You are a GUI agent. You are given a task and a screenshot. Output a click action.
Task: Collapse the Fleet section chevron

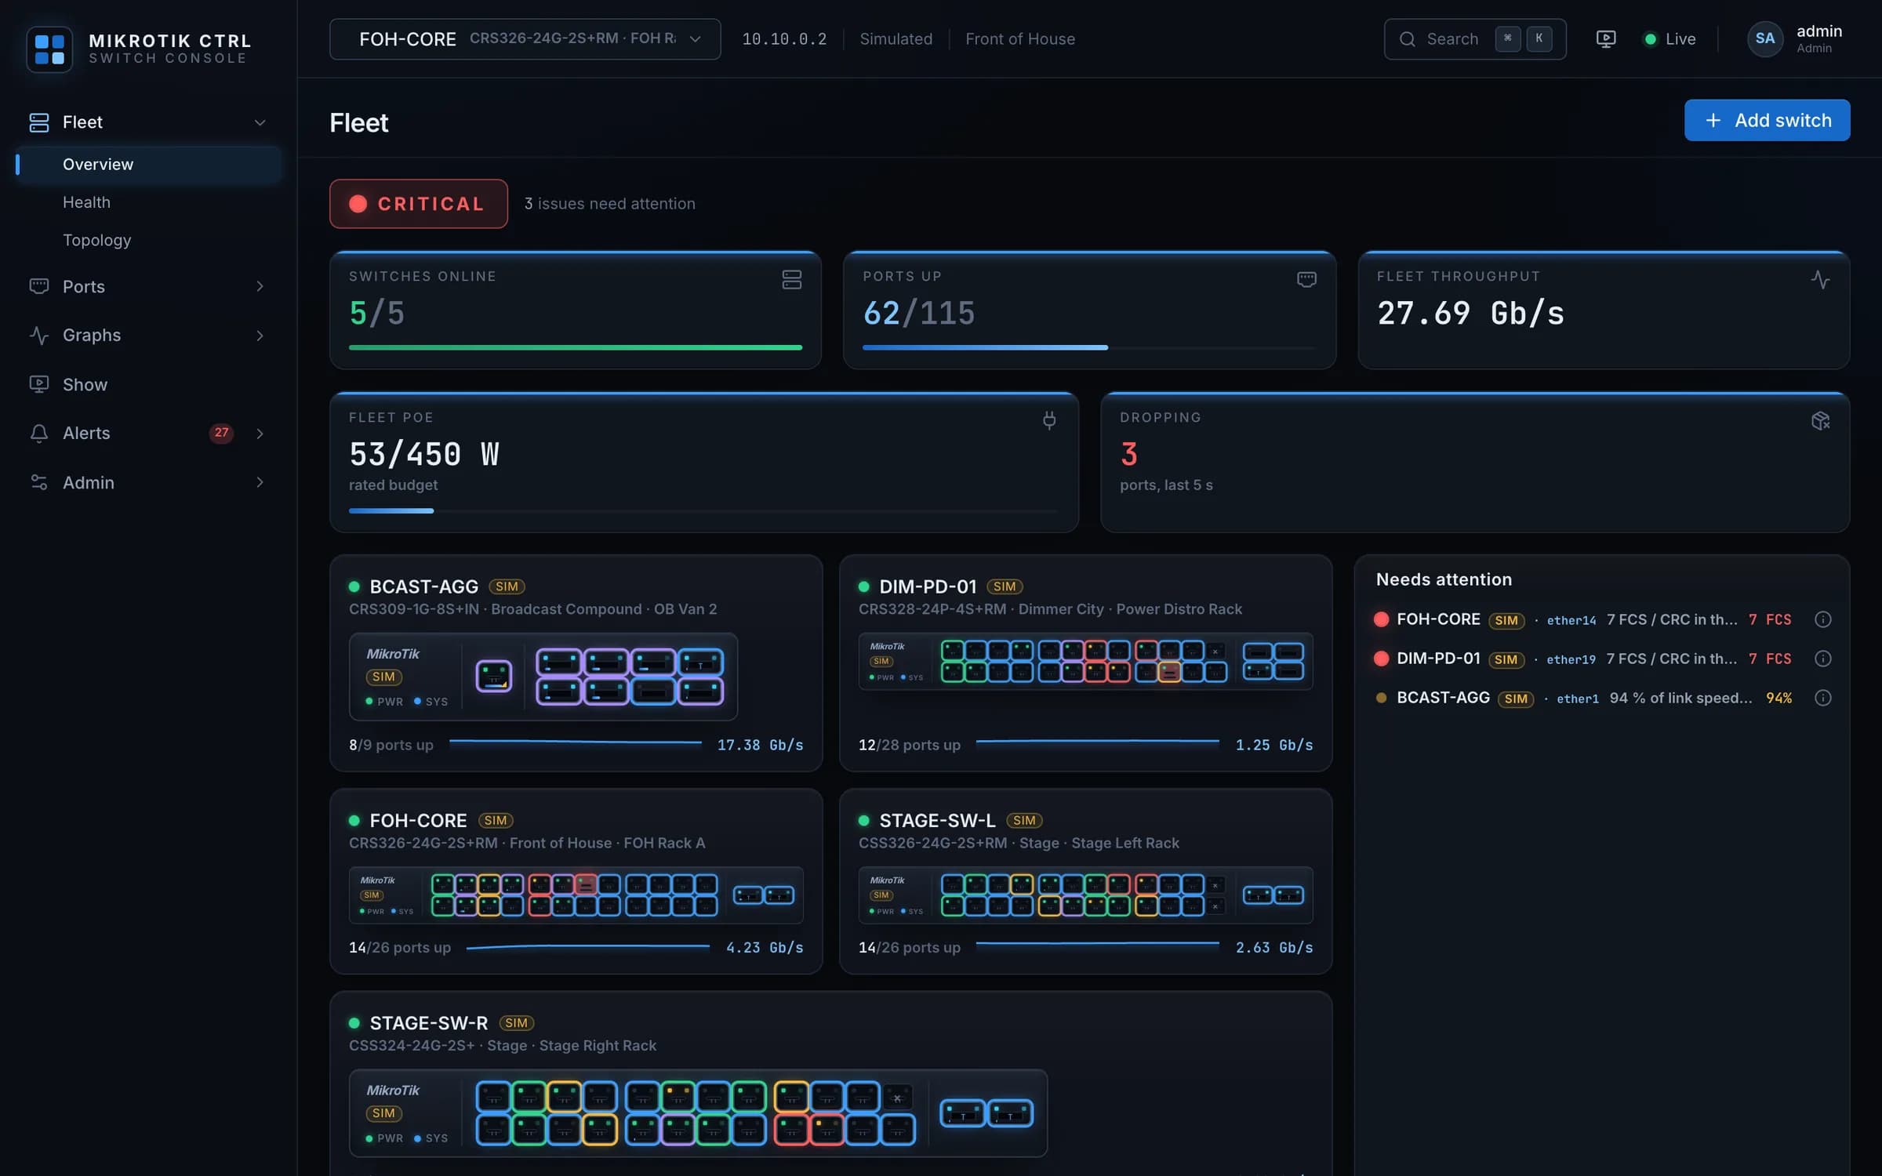pos(260,122)
